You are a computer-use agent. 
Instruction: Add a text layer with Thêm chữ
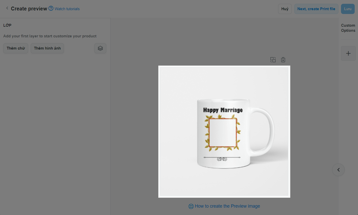pos(16,48)
